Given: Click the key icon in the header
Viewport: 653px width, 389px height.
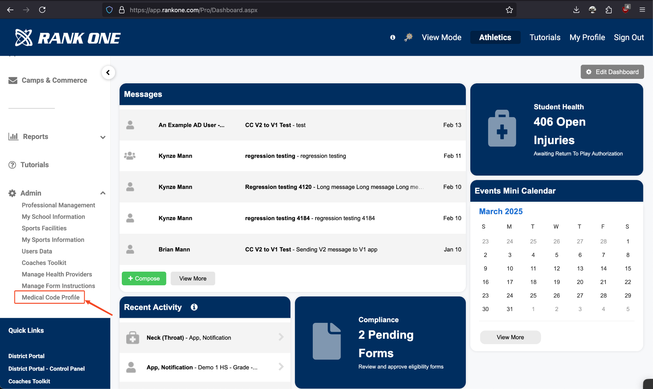Looking at the screenshot, I should coord(408,37).
